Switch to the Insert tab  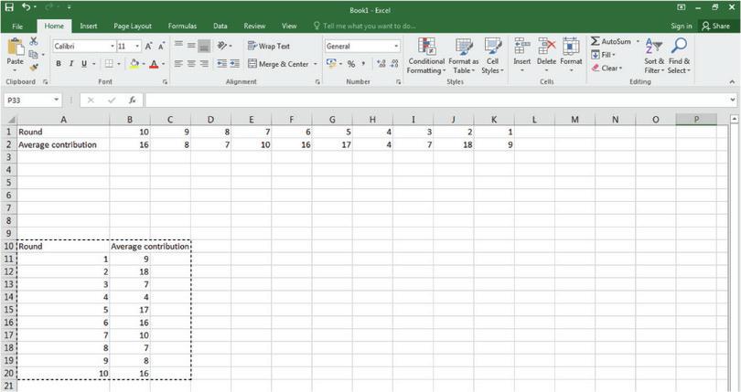[x=89, y=26]
